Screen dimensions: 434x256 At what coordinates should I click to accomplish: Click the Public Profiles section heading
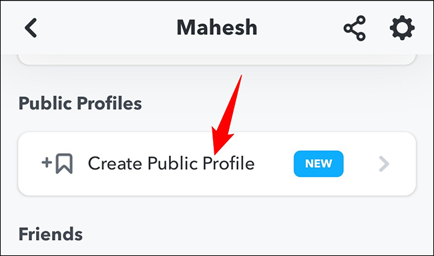pos(80,104)
